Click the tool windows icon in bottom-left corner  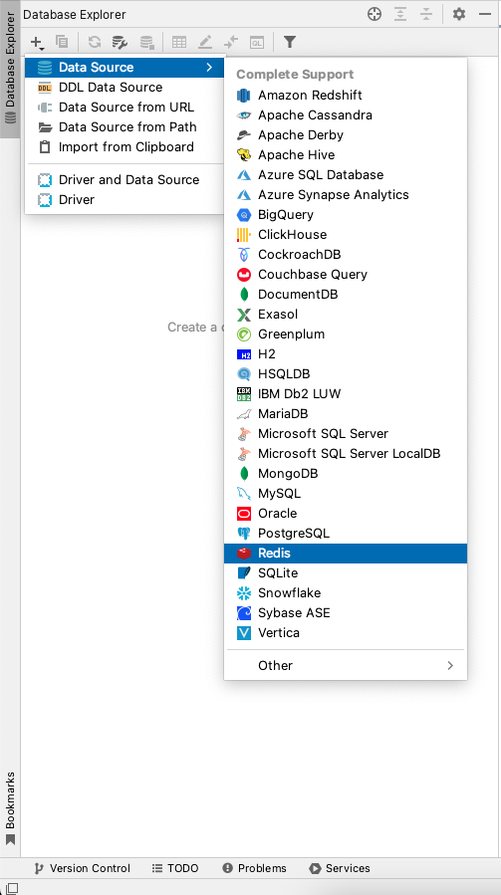click(x=11, y=888)
